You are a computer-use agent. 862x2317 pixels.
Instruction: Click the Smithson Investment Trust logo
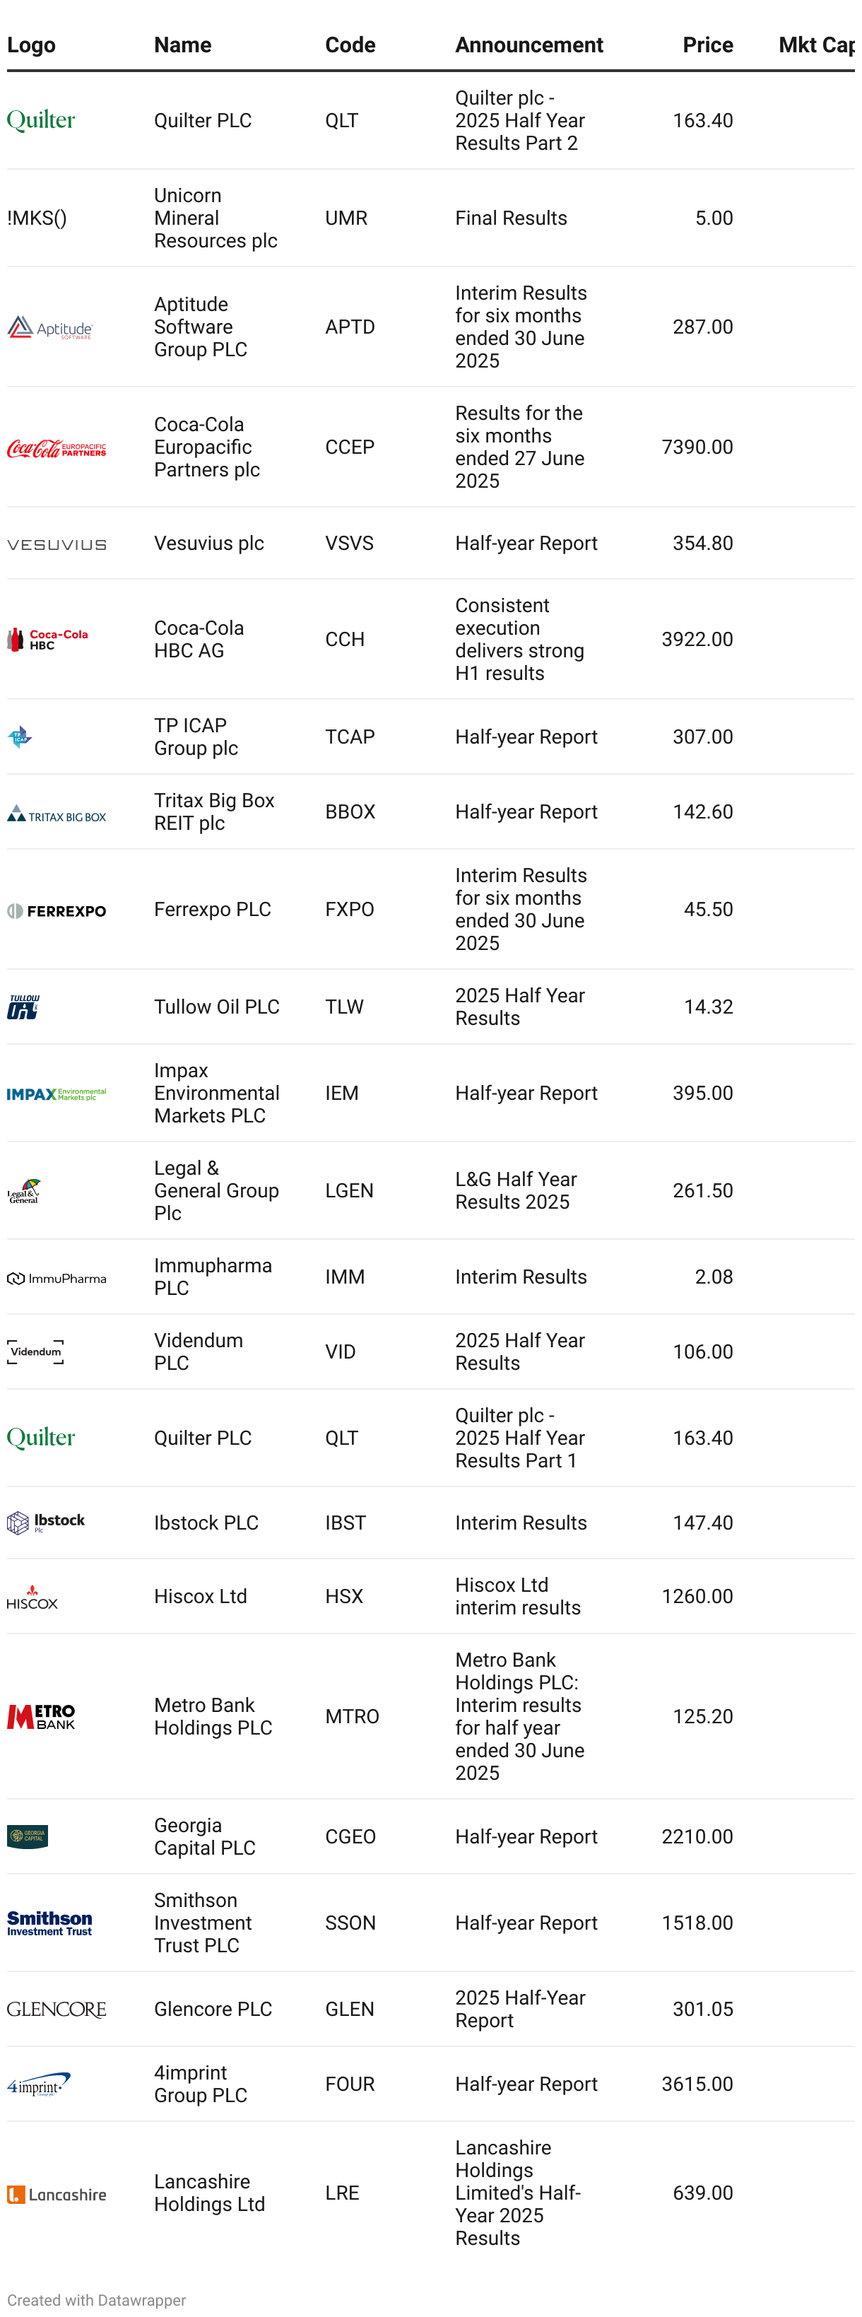coord(49,1923)
